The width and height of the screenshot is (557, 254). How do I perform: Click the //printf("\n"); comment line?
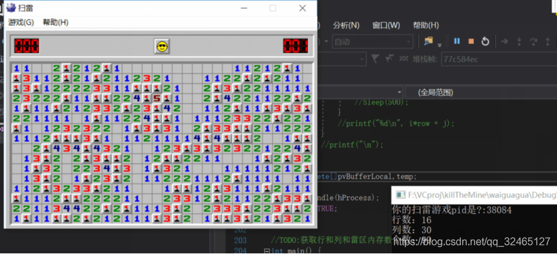[353, 144]
